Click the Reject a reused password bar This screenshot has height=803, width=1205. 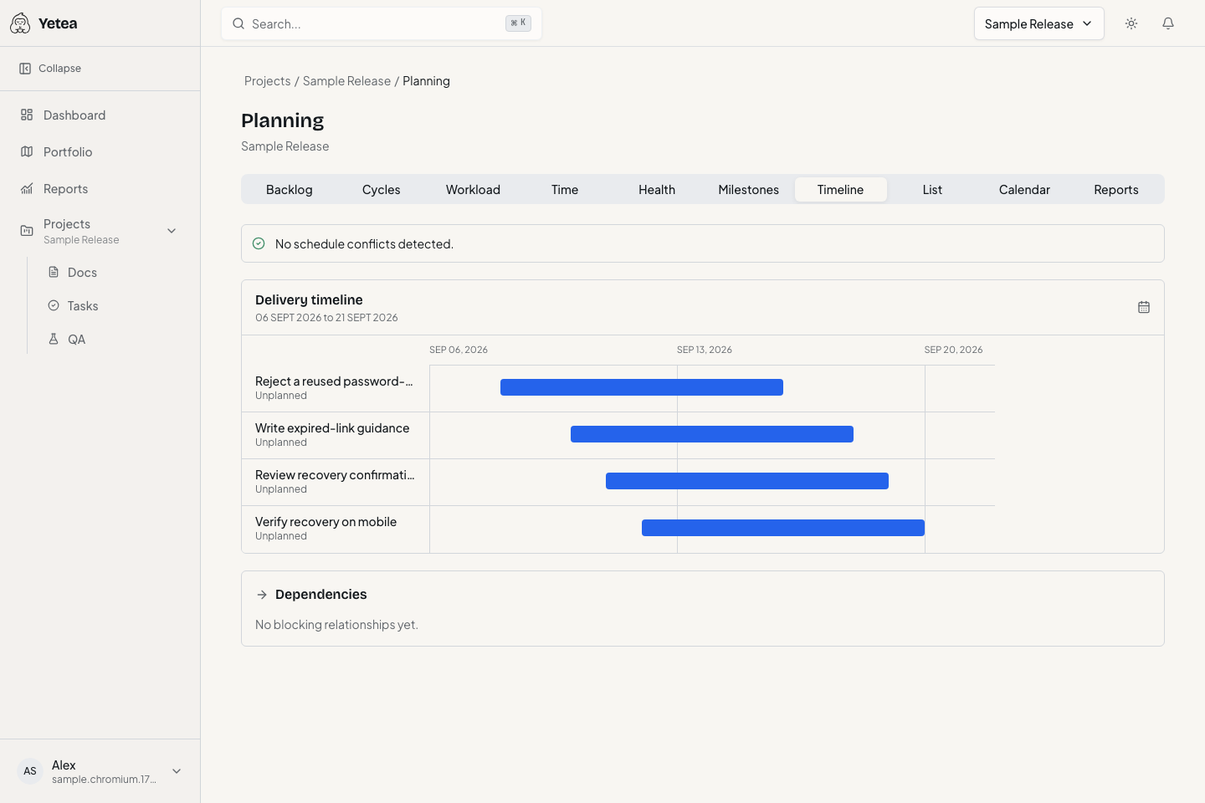point(642,387)
